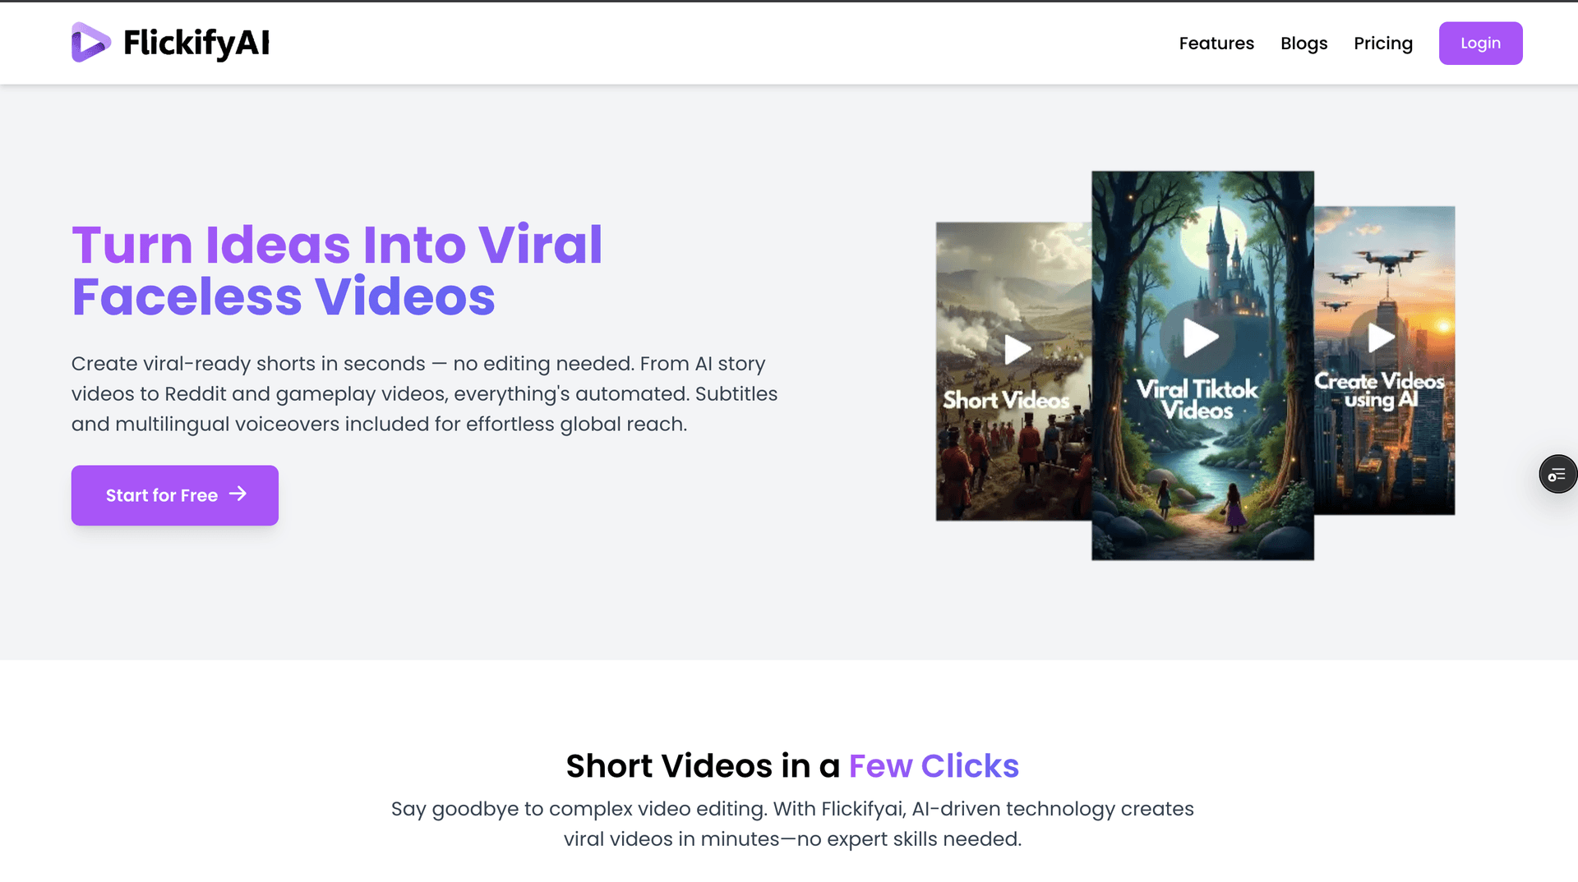Go to the Blogs page

pos(1303,44)
